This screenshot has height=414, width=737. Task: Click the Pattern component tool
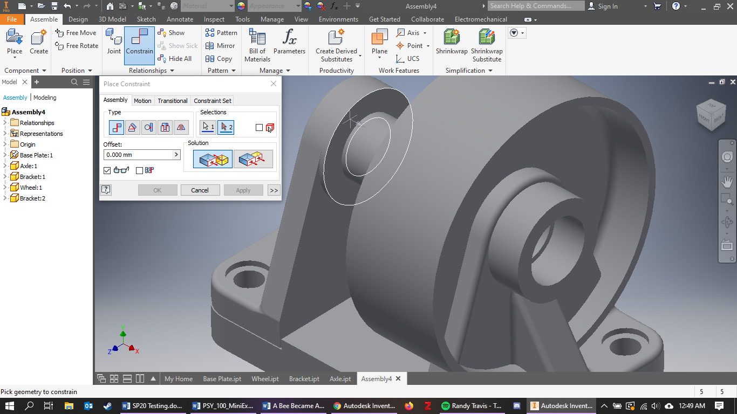pyautogui.click(x=221, y=33)
